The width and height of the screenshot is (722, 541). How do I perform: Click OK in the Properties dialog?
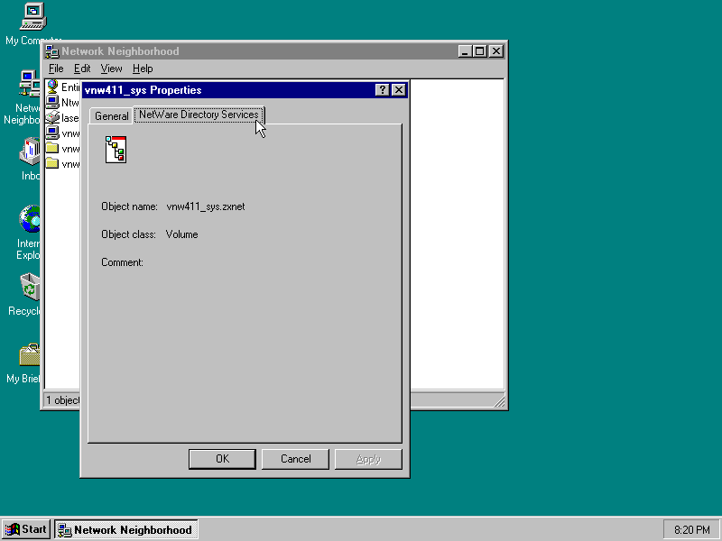click(222, 459)
